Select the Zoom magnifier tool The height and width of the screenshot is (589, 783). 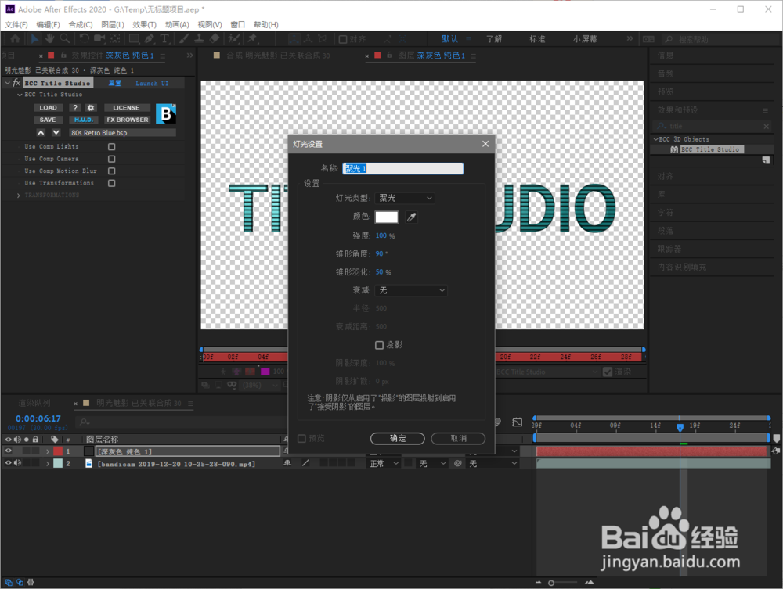coord(65,38)
